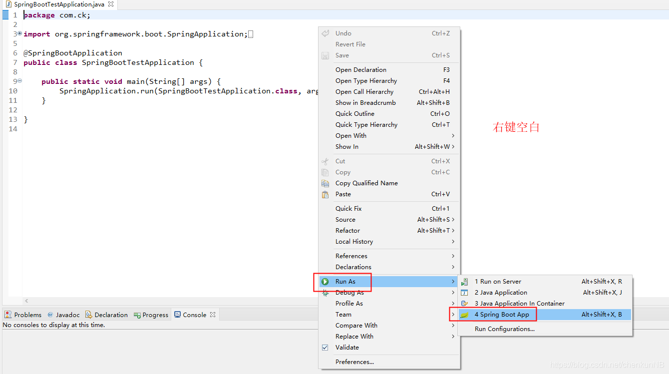Select Show in Breadcrumb
This screenshot has width=669, height=374.
(389, 103)
